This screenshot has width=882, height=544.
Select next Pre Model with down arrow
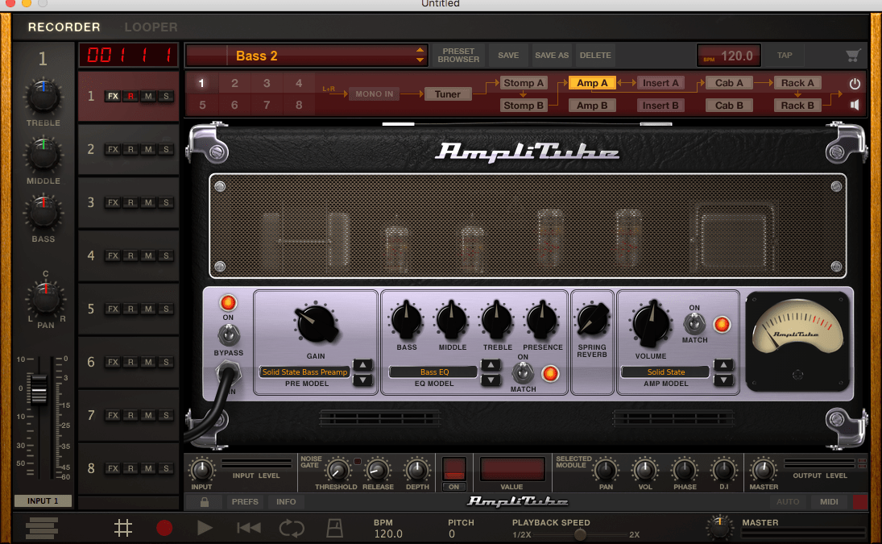tap(362, 380)
